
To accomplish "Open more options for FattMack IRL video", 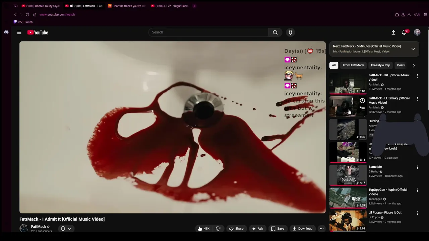I will [x=417, y=76].
